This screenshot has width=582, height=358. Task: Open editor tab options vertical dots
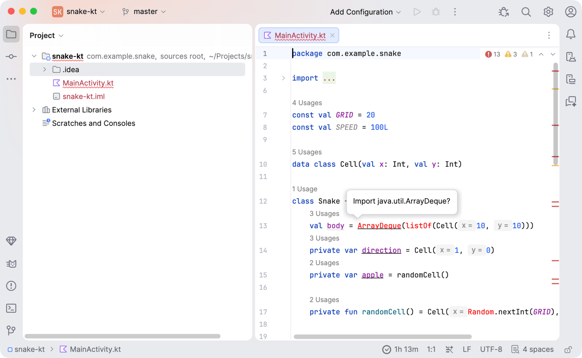tap(549, 35)
